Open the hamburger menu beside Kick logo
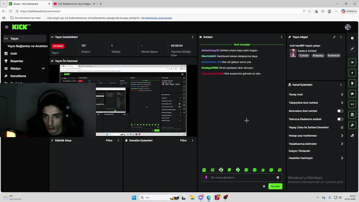The height and width of the screenshot is (202, 359). 7,27
